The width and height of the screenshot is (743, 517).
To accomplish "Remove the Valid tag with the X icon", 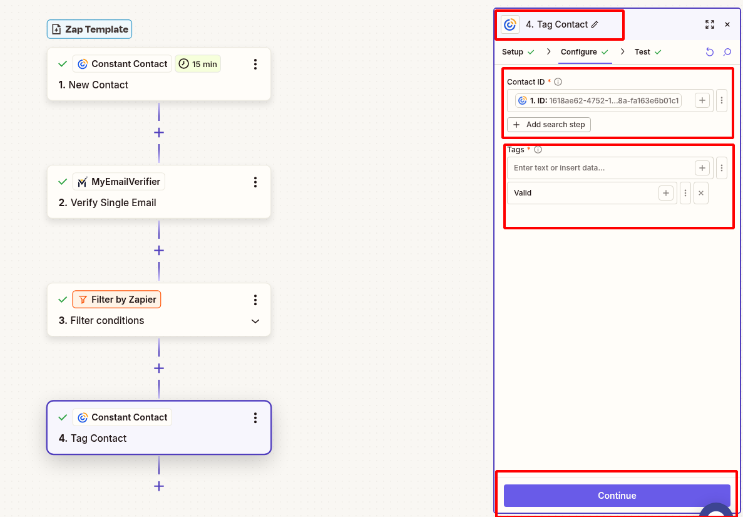I will (x=701, y=193).
